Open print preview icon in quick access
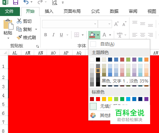The height and width of the screenshot is (133, 159). pos(55,2)
